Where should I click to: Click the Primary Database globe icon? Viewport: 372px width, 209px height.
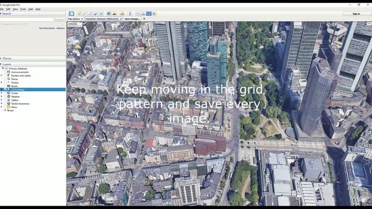tap(6, 69)
